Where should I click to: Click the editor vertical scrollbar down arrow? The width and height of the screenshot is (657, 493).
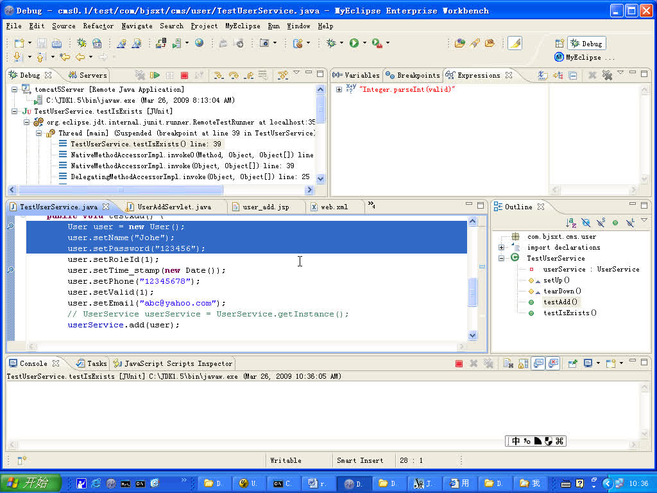tap(472, 335)
